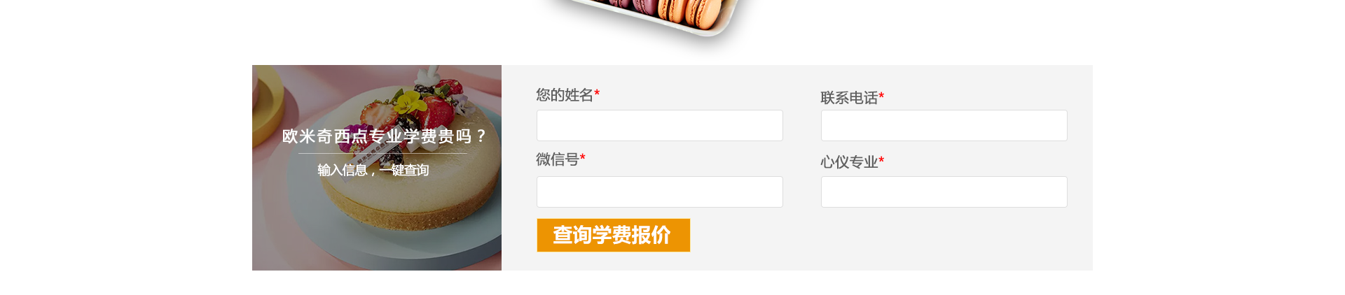Click the 您的姓名 name input field
Image resolution: width=1345 pixels, height=295 pixels.
coord(659,125)
